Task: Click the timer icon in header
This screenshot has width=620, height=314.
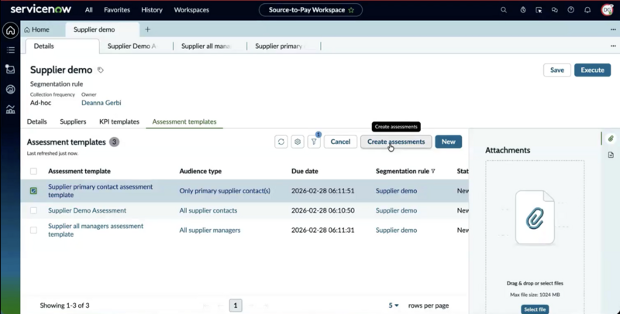Action: point(522,10)
